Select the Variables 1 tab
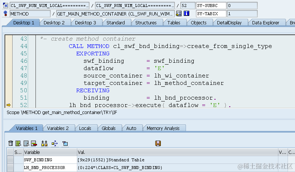 [27, 128]
